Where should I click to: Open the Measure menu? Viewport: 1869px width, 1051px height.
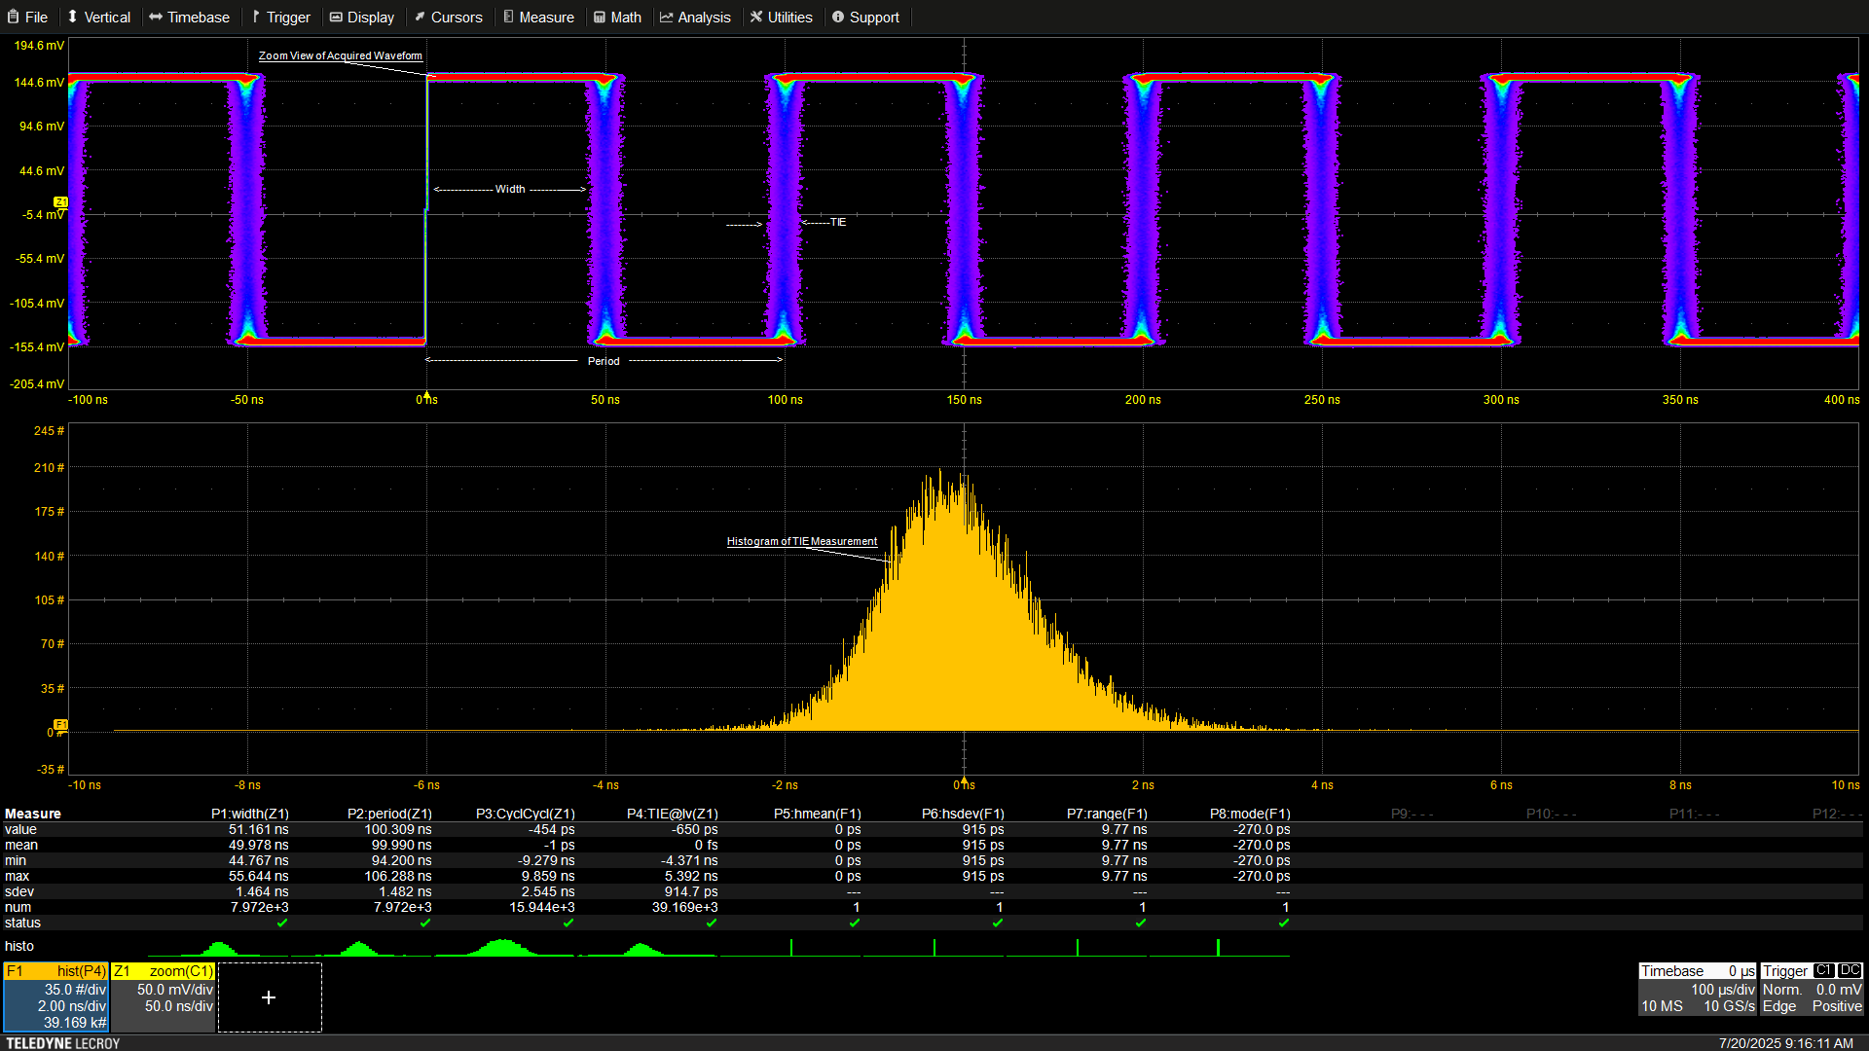pyautogui.click(x=538, y=18)
